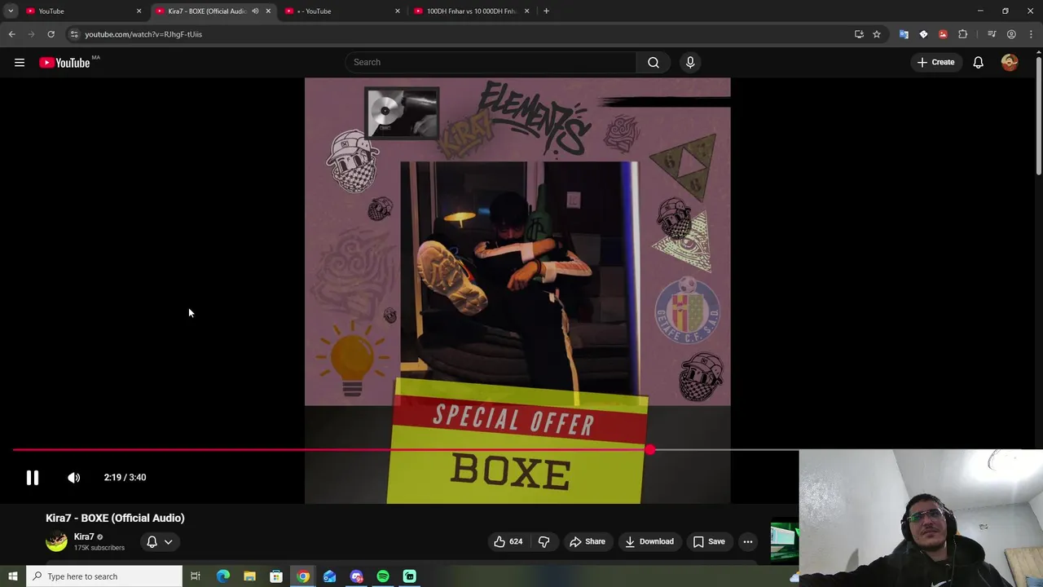Click the '175K subscribers' text
The height and width of the screenshot is (587, 1043).
(99, 548)
